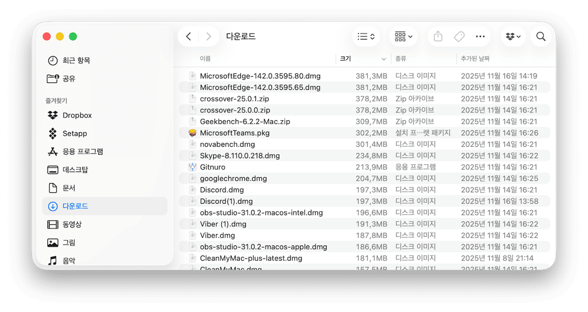Open the more actions ellipsis menu

click(480, 37)
